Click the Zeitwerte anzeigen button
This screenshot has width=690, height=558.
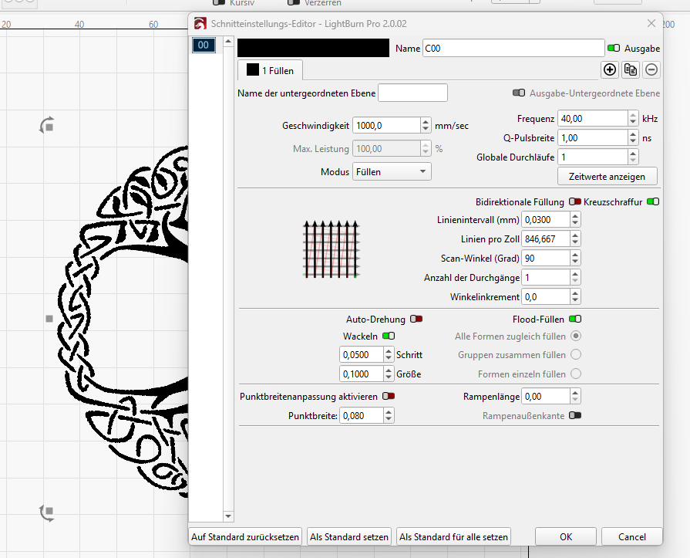(x=607, y=176)
